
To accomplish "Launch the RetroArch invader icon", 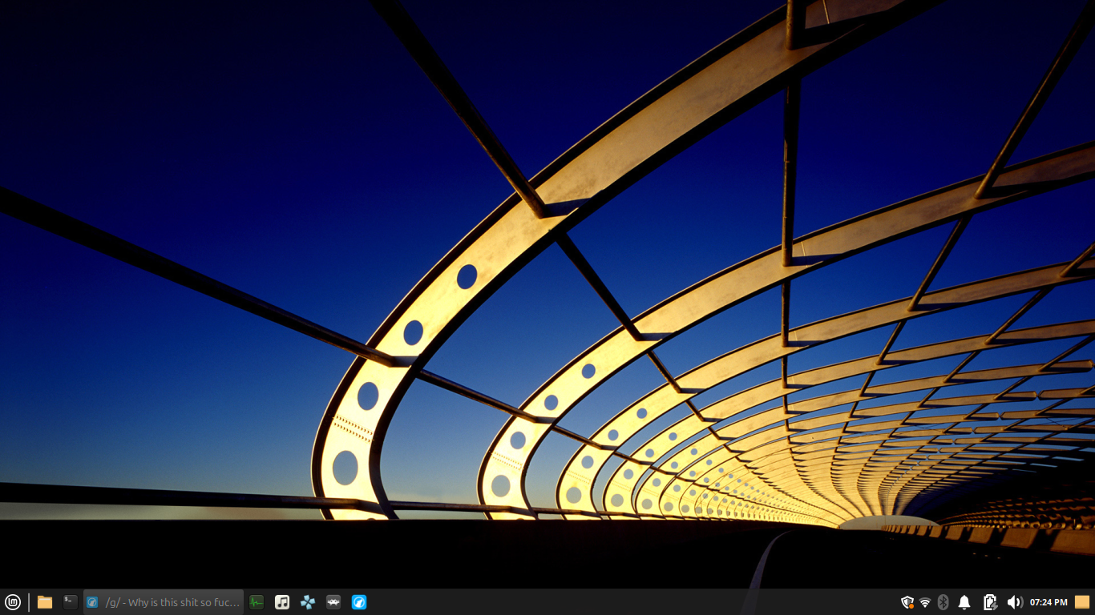I will (x=333, y=602).
